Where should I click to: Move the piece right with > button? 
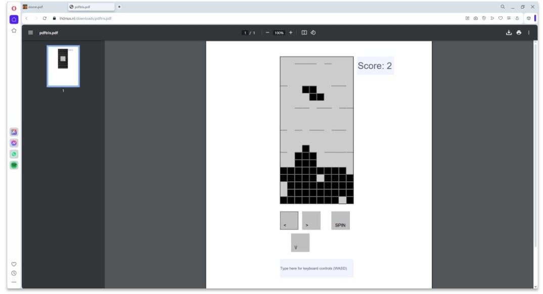coord(311,221)
